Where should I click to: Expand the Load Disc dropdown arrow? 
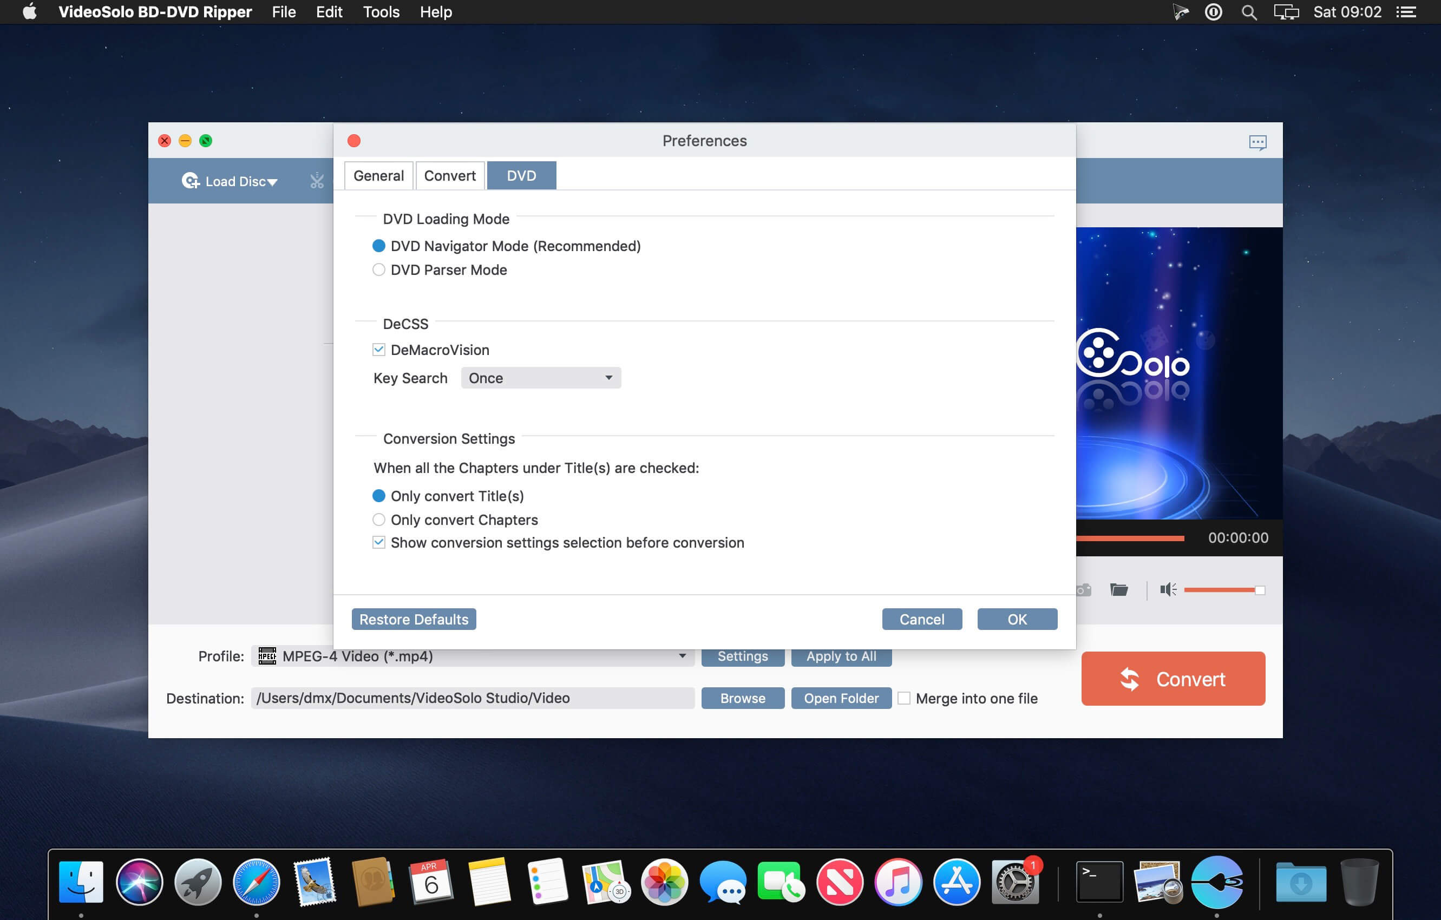tap(272, 182)
